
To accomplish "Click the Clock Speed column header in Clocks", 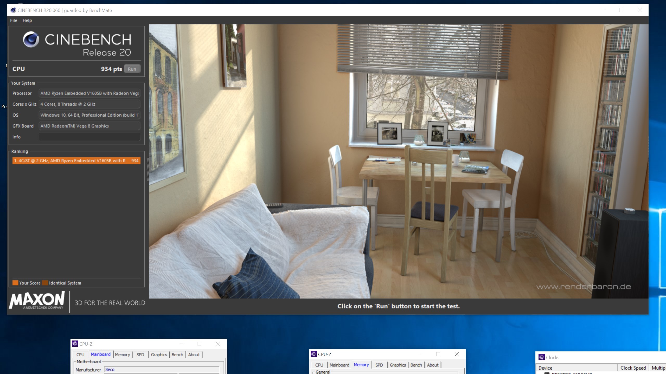I will (633, 368).
